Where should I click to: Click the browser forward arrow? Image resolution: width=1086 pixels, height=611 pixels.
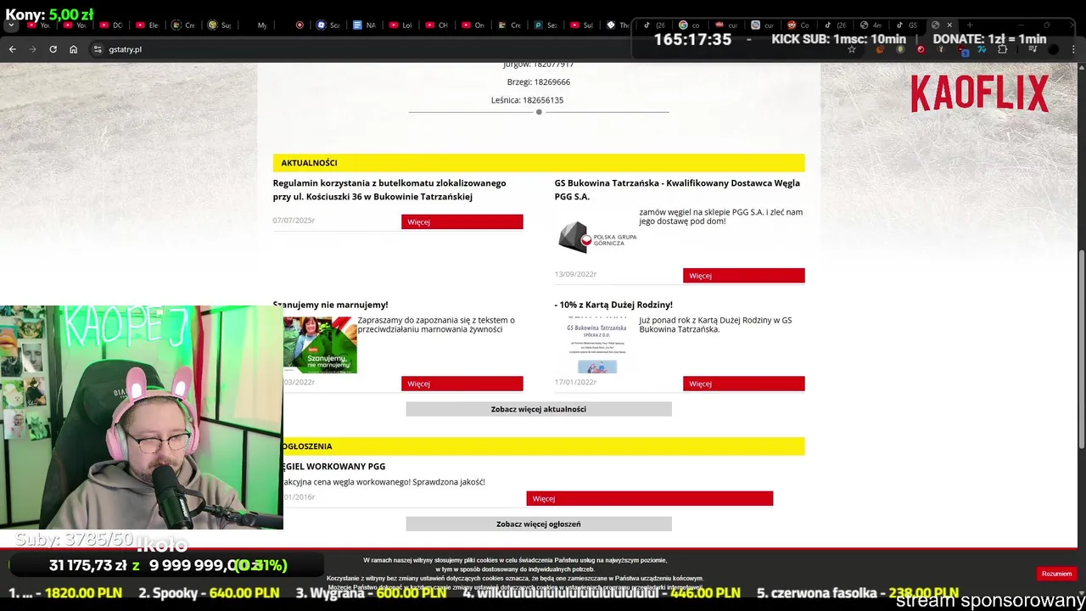point(32,49)
